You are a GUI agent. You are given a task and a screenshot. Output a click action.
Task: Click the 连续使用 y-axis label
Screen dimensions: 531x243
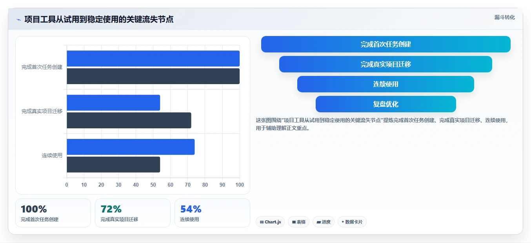point(52,156)
